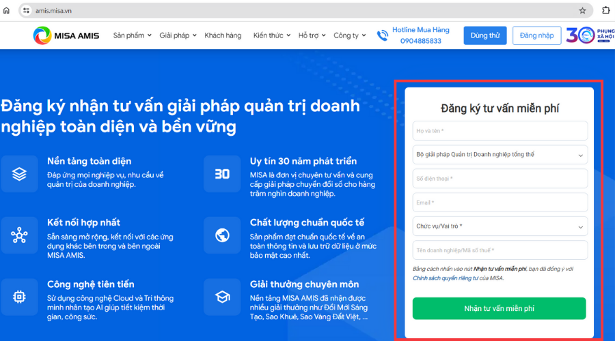Click the network nodes icon for Kết nối hợp nhất

(x=19, y=235)
